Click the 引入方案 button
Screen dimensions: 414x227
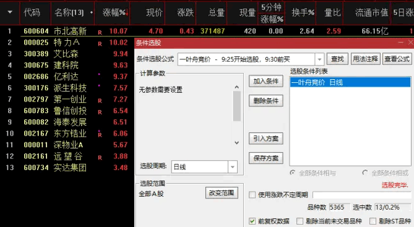click(x=266, y=139)
